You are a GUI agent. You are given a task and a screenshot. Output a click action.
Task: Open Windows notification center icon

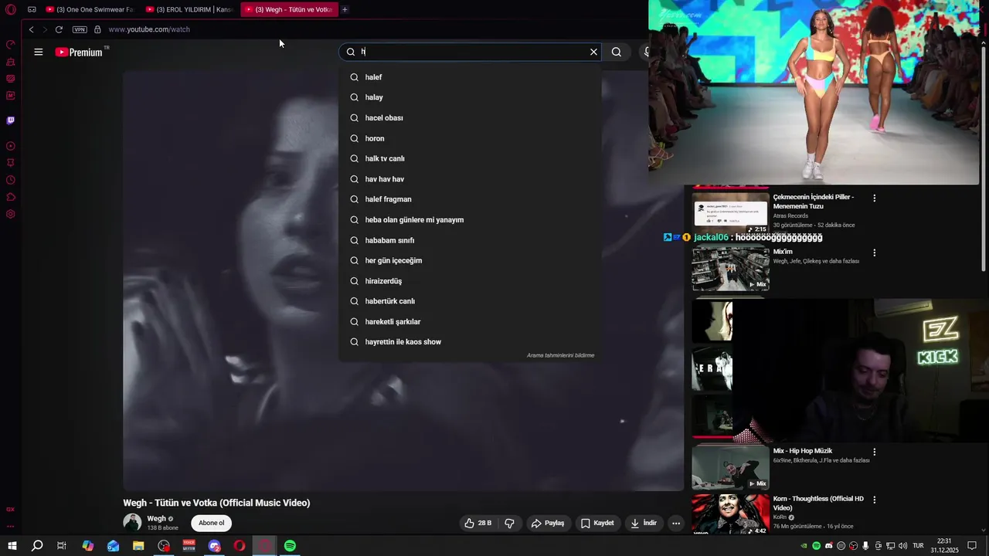click(x=972, y=546)
